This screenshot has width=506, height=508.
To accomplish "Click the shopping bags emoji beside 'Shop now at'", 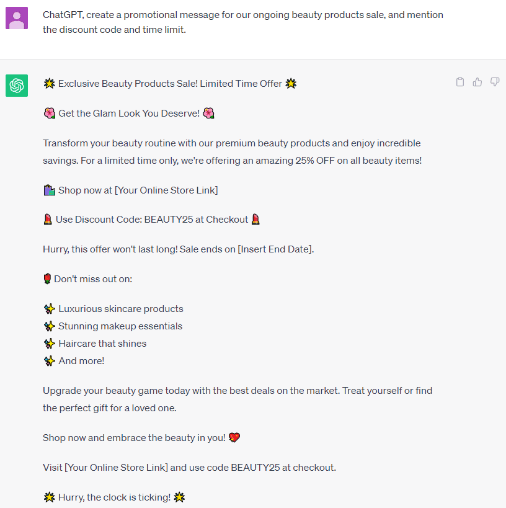I will [50, 190].
